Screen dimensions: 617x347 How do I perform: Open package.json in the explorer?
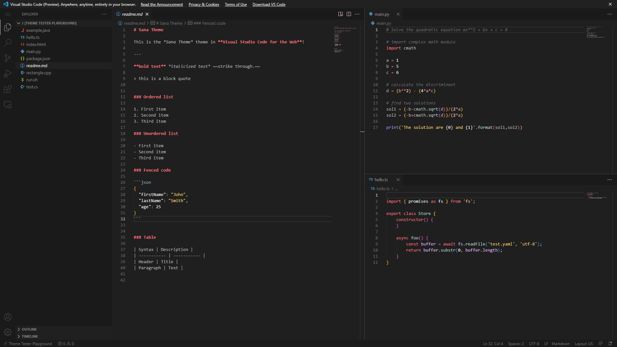64,58
